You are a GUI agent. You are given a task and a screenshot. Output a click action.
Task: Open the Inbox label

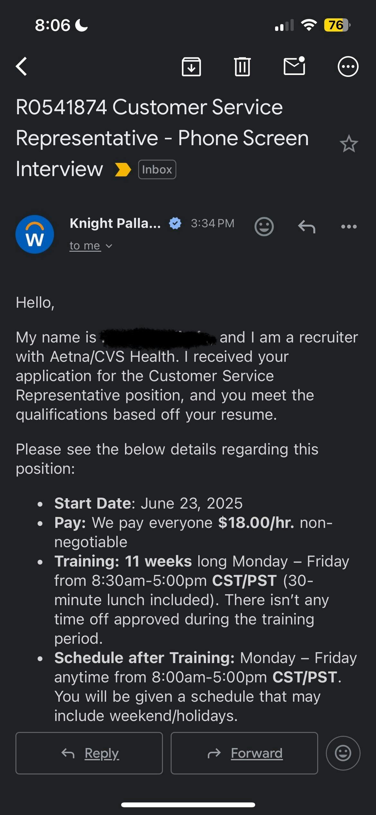(157, 170)
